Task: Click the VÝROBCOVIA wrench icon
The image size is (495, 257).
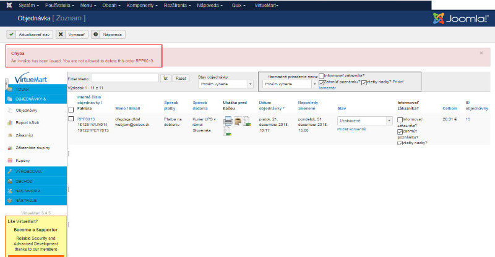Action: 10,172
